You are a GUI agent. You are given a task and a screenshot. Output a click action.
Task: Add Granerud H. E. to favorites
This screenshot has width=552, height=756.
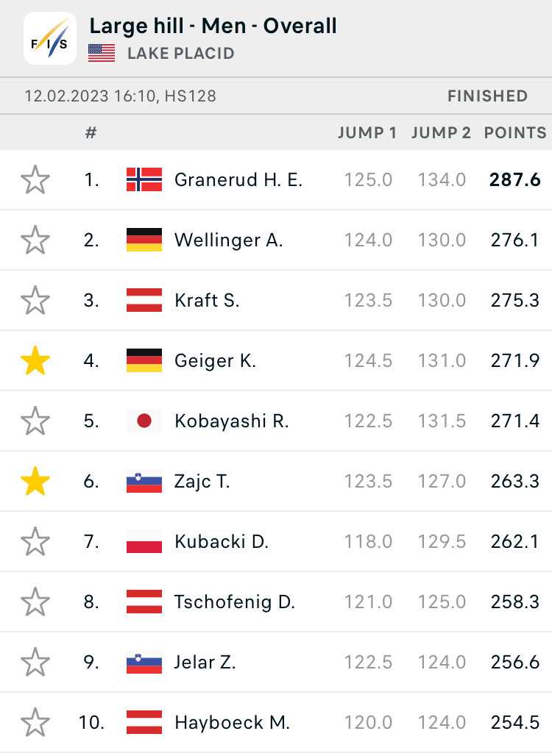[35, 179]
